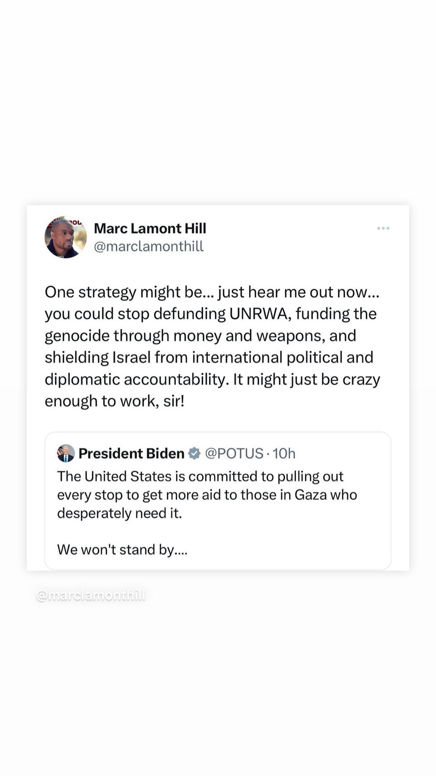The height and width of the screenshot is (776, 436).
Task: Click the phrase "enough to work, sir!"
Action: pyautogui.click(x=114, y=401)
